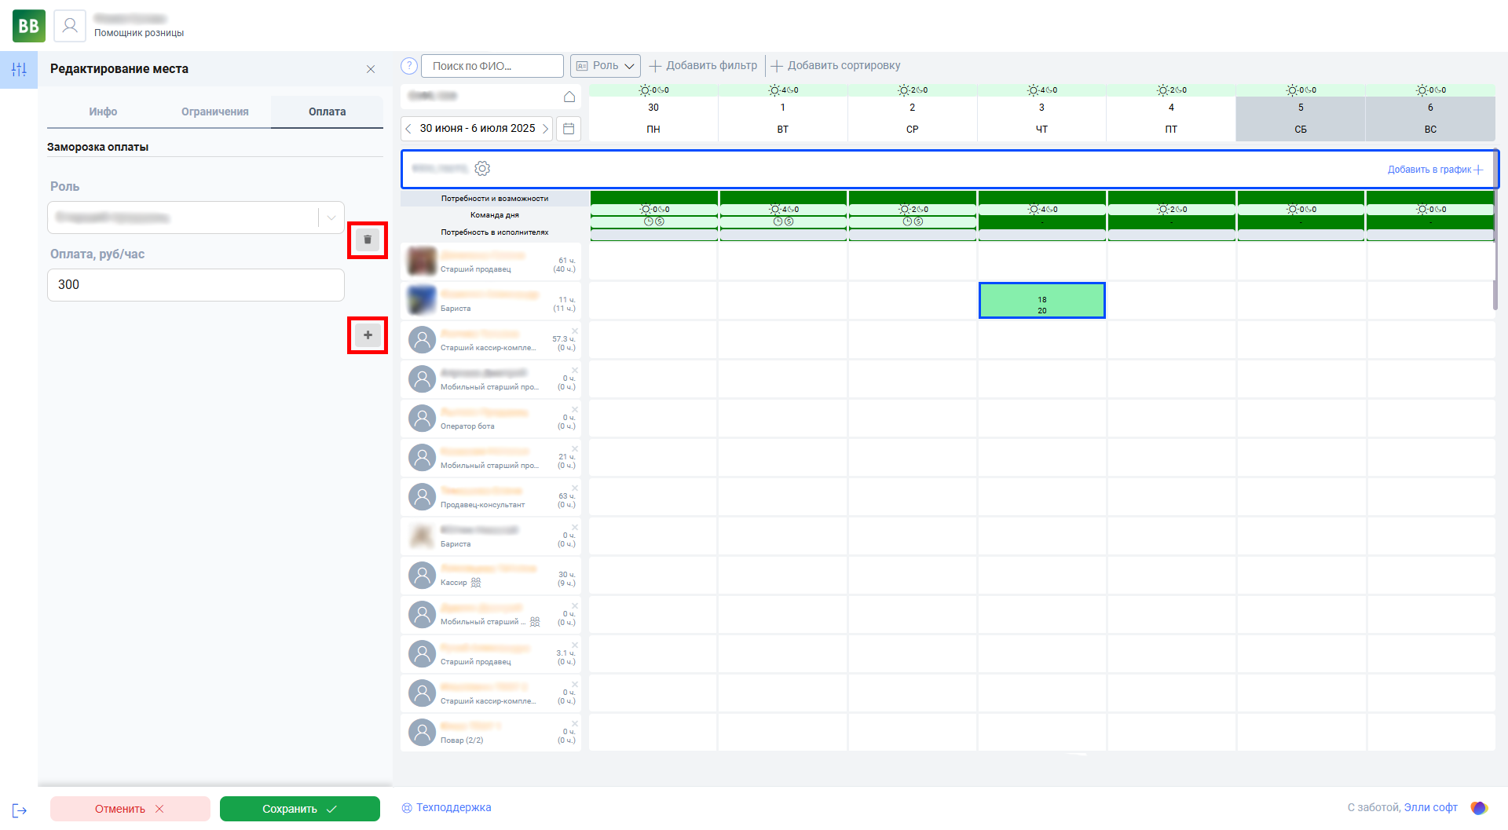
Task: Switch to the Ограничения tab
Action: coord(214,112)
